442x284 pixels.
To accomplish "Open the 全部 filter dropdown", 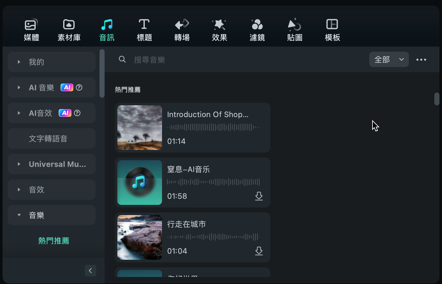I will click(x=389, y=59).
